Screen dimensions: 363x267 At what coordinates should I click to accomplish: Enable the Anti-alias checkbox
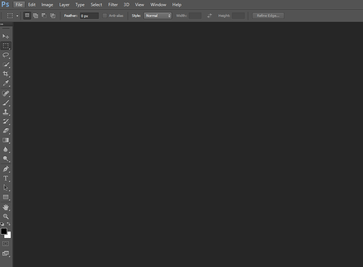pyautogui.click(x=104, y=15)
